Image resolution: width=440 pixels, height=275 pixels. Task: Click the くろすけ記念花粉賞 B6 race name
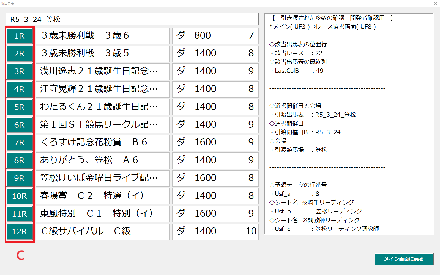pos(102,142)
